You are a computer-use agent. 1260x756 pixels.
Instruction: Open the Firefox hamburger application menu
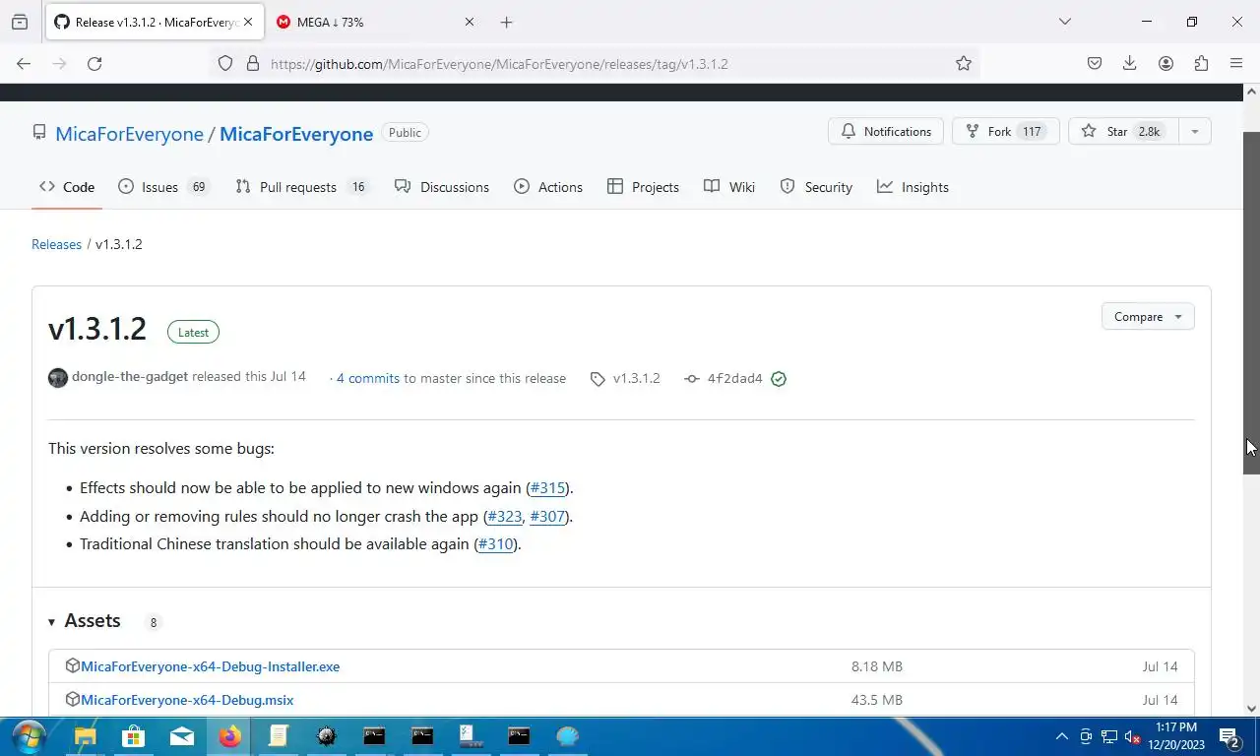pos(1236,63)
